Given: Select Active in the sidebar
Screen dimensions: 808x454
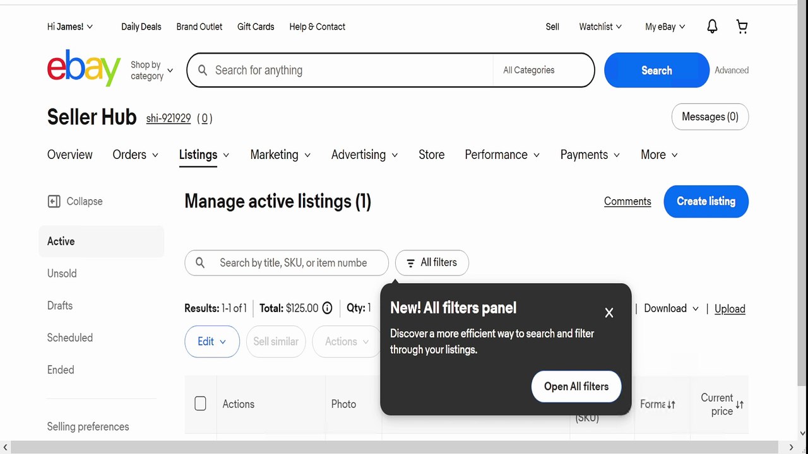Looking at the screenshot, I should [x=102, y=242].
